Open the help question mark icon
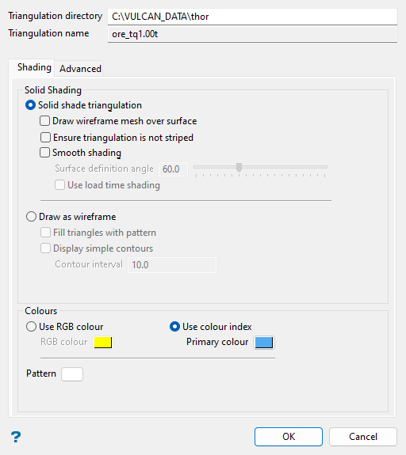The height and width of the screenshot is (455, 406). coord(16,437)
